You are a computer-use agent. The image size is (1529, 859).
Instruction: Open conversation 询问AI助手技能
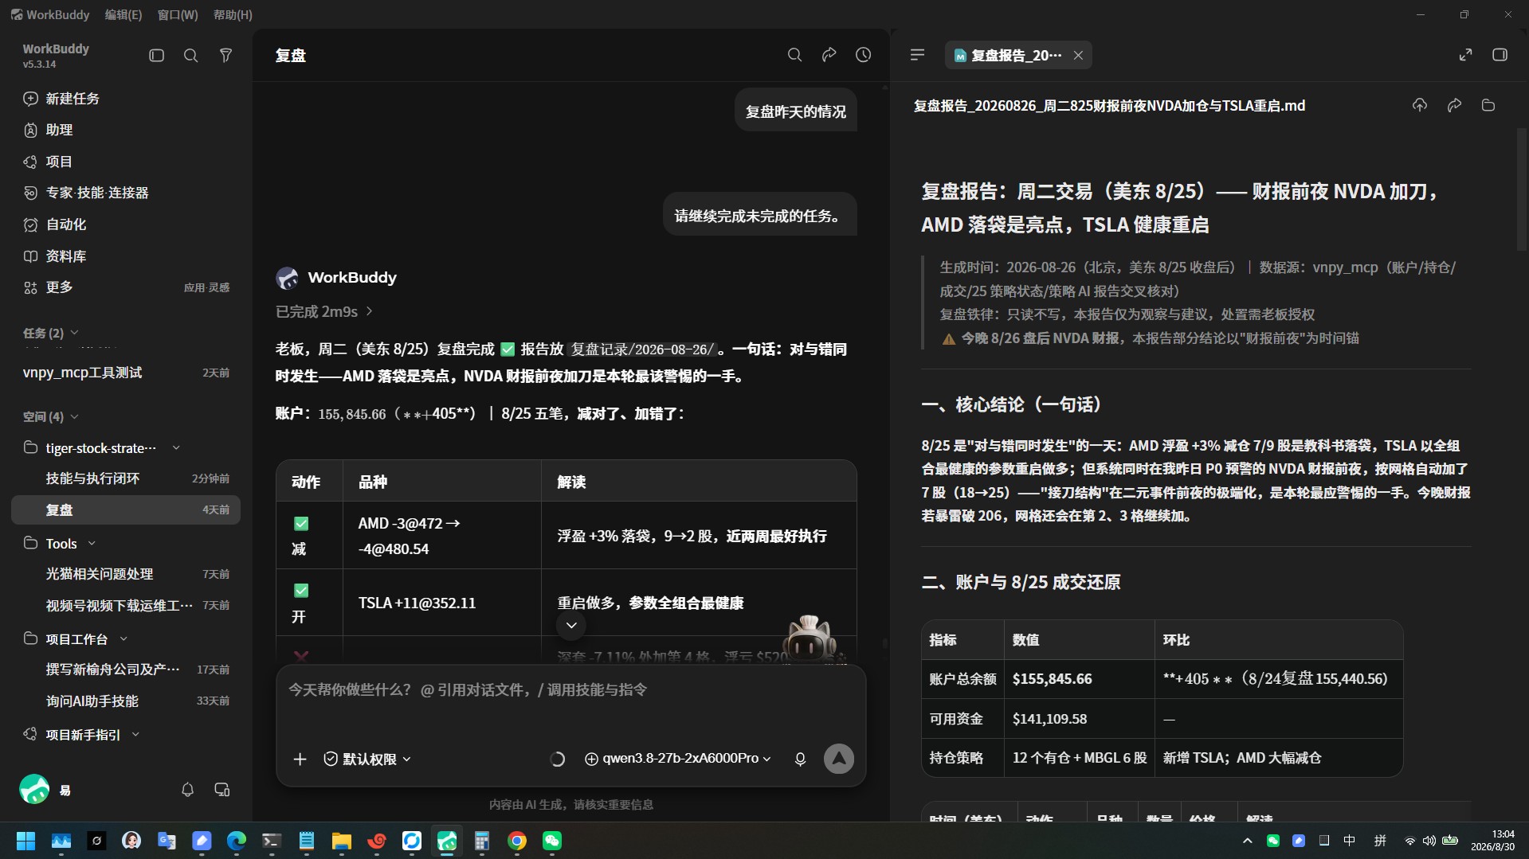coord(126,701)
